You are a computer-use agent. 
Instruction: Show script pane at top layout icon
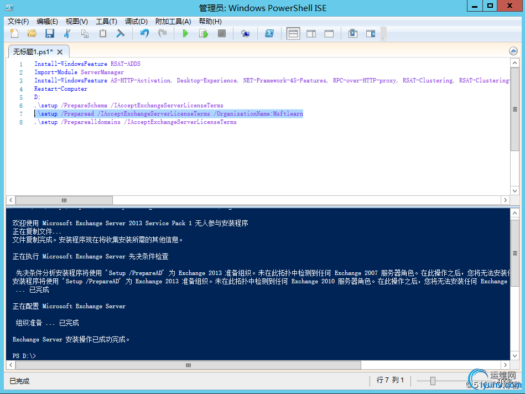click(293, 33)
